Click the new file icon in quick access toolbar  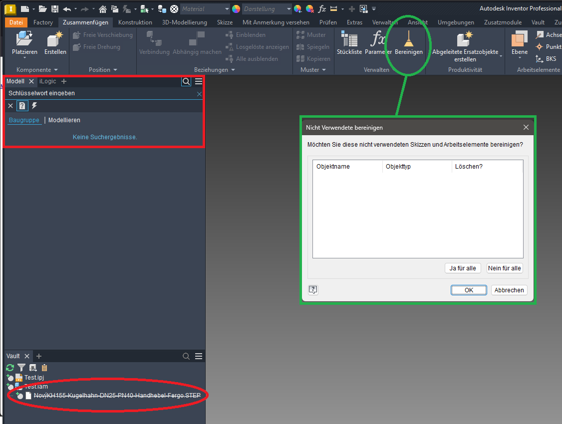click(x=25, y=9)
